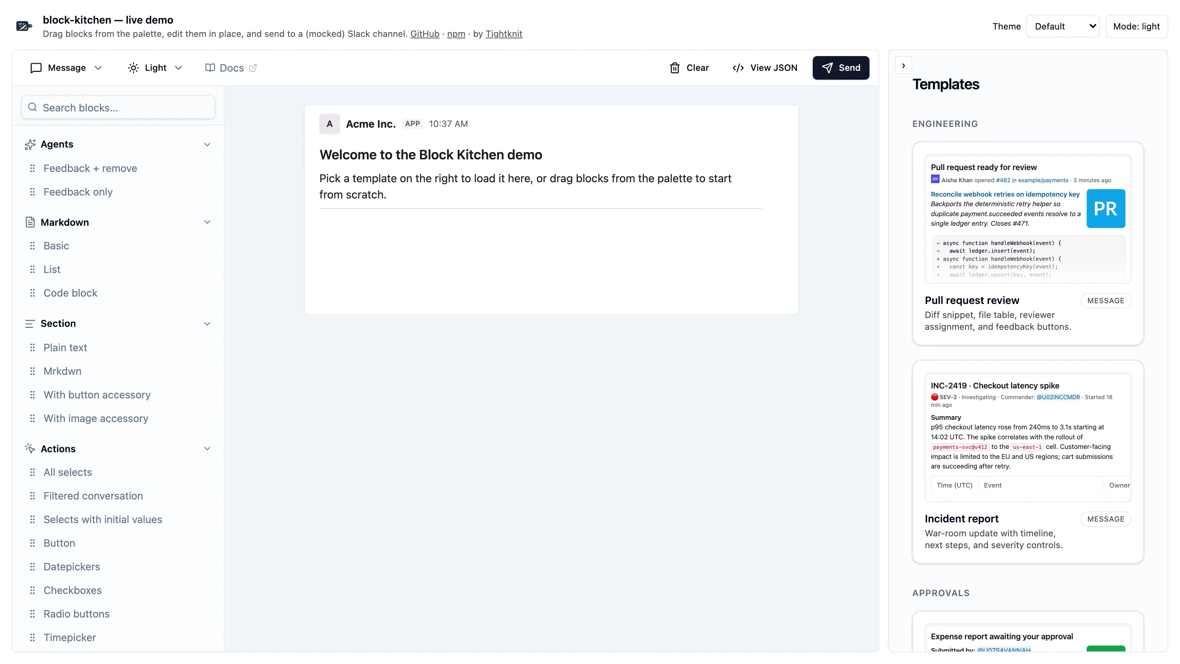Click the PR thumbnail image in template
1180x664 pixels.
(1106, 208)
